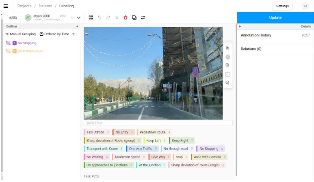The width and height of the screenshot is (314, 182).
Task: Click the blue Update button
Action: coord(275,18)
